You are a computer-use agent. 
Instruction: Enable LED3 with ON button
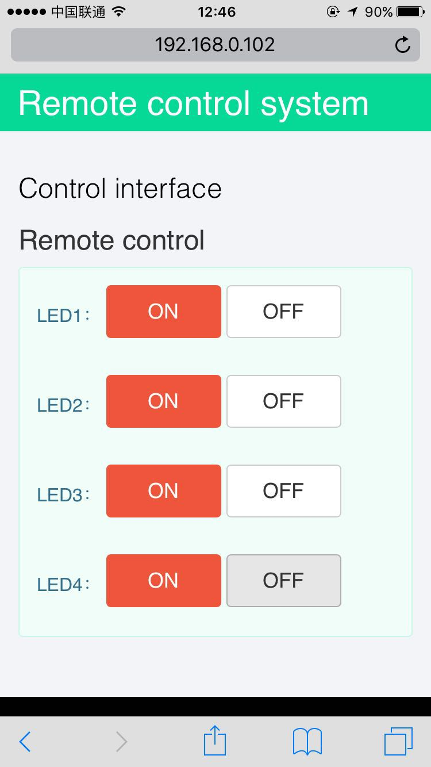(163, 491)
